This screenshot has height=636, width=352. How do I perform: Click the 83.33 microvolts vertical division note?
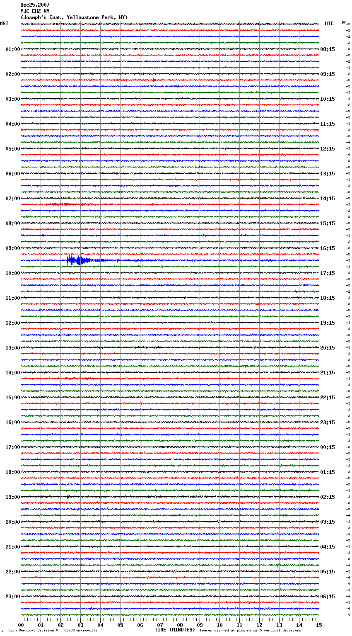(x=53, y=630)
